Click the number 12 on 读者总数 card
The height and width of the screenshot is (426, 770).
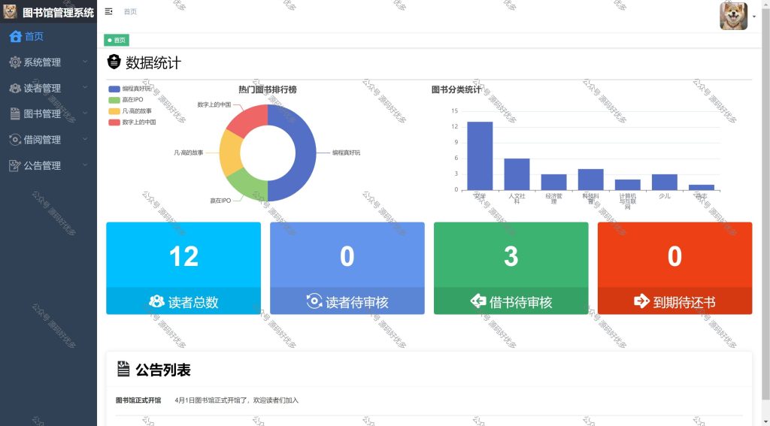183,256
